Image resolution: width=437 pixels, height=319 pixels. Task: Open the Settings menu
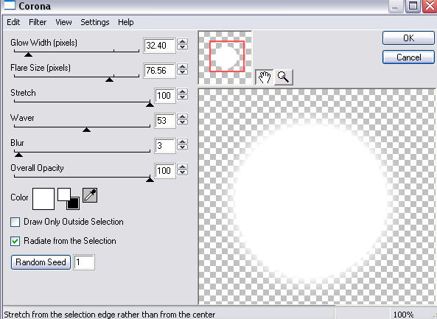pos(95,22)
